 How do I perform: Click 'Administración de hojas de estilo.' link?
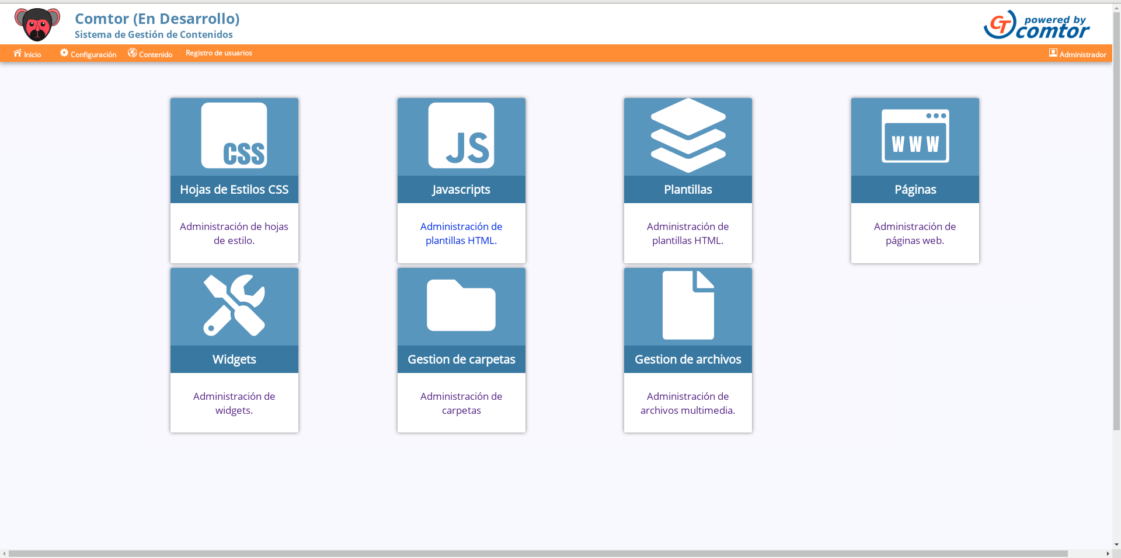click(x=234, y=233)
